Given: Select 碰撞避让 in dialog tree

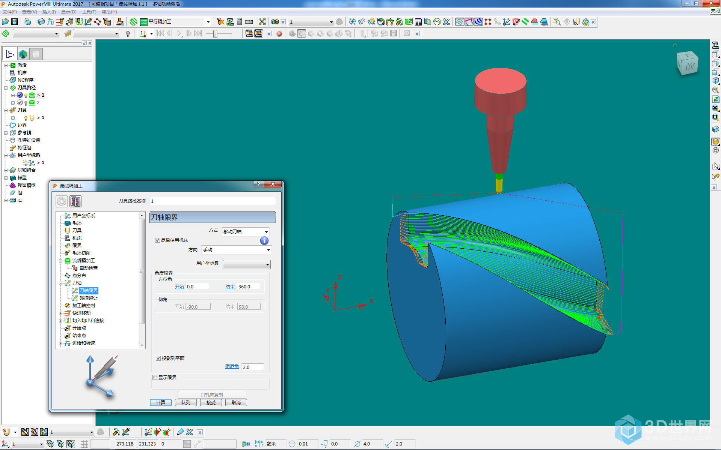Looking at the screenshot, I should [88, 298].
